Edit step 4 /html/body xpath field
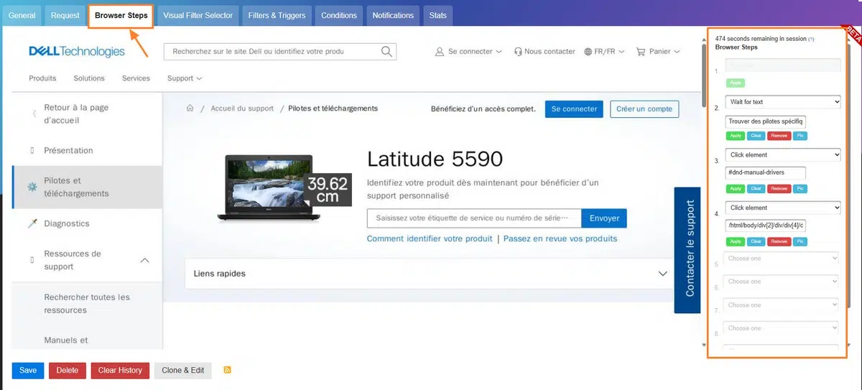 (766, 226)
